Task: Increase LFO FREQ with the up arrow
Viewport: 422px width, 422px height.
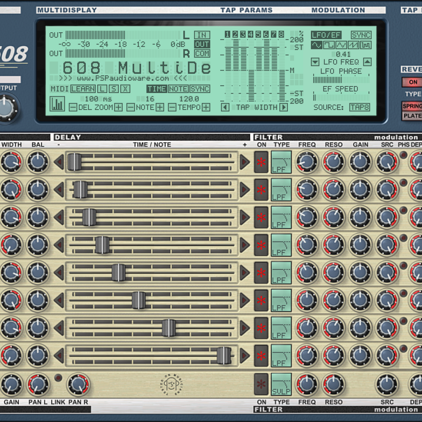Action: [367, 62]
